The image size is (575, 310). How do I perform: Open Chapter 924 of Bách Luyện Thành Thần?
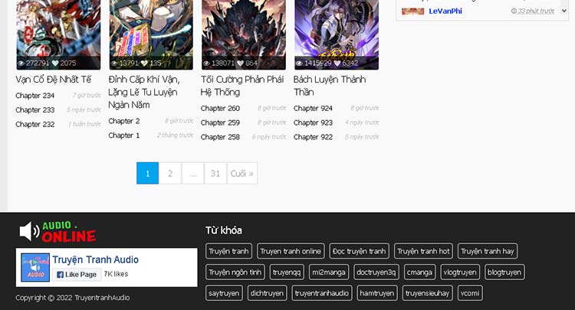click(313, 109)
